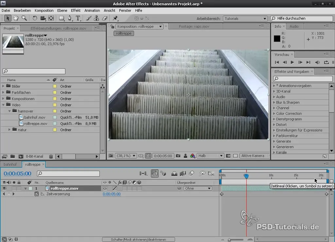Create new folder in Projekt panel
Viewport: 335px width, 242px height.
13,157
